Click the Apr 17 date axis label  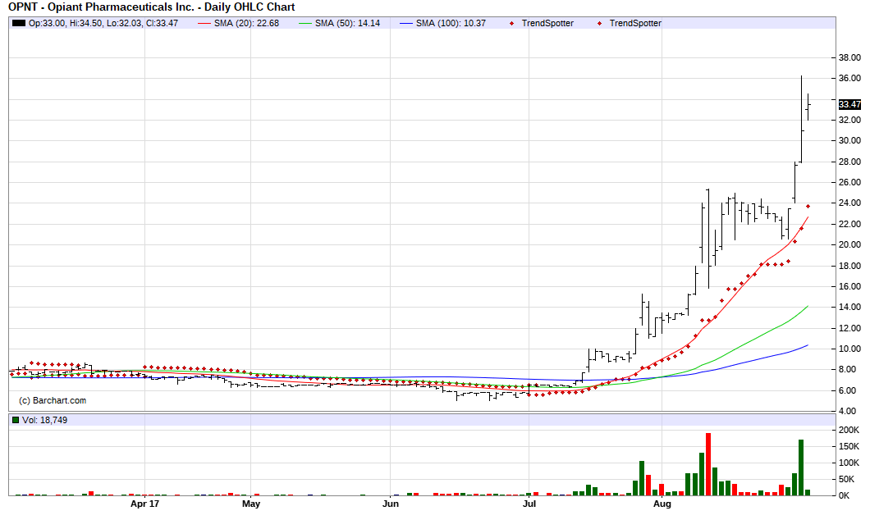(144, 504)
